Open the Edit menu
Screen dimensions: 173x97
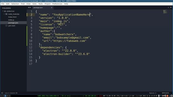[8, 4]
